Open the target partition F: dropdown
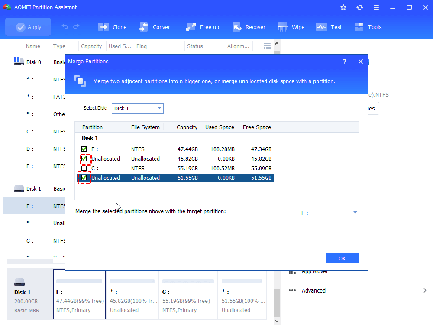The image size is (433, 325). click(x=329, y=213)
